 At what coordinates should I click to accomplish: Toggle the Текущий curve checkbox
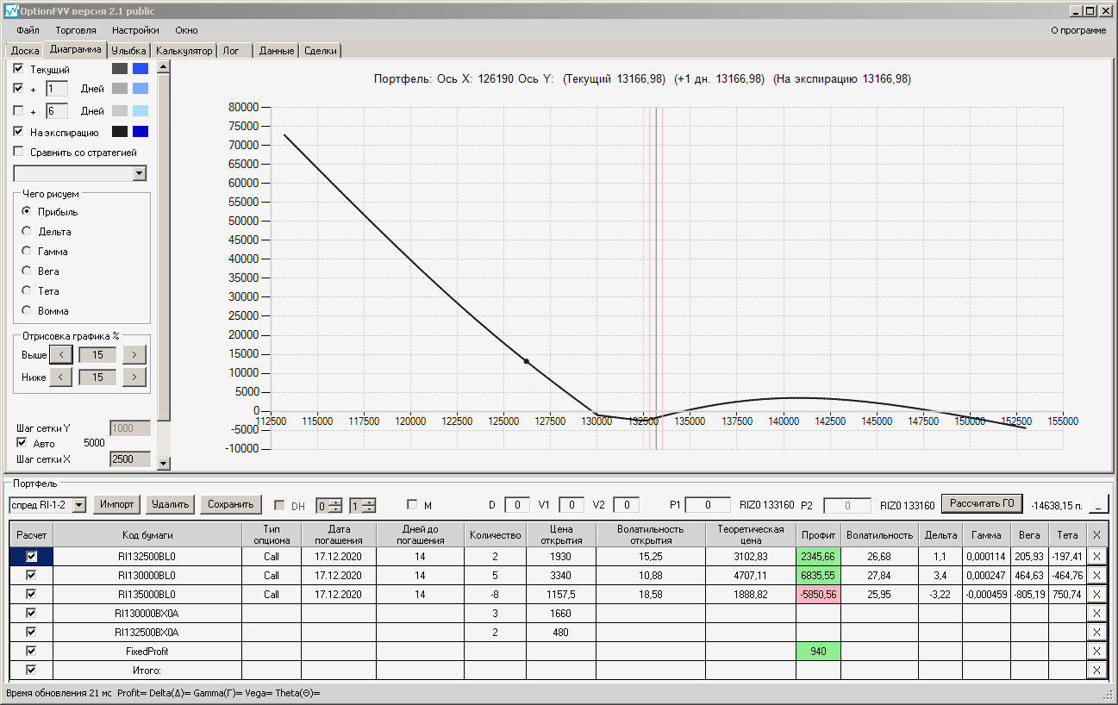tap(19, 68)
